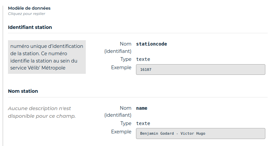Click 'texte' type value for stationcode

[143, 59]
